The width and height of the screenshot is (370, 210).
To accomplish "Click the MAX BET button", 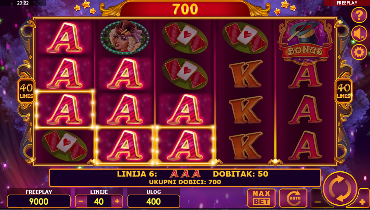I will (261, 198).
